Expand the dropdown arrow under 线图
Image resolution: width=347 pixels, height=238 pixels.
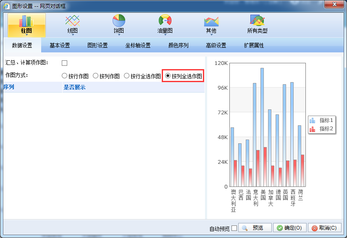tap(73, 35)
